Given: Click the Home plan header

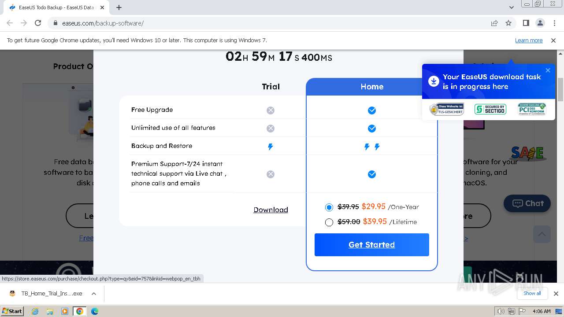Looking at the screenshot, I should (372, 87).
